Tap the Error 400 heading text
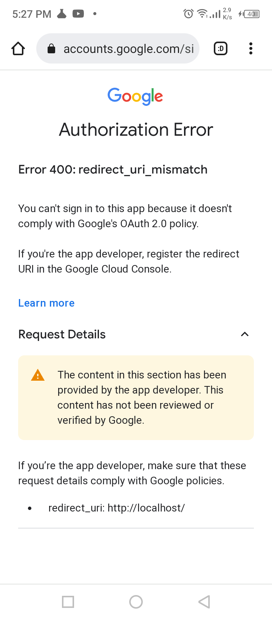 [x=113, y=169]
